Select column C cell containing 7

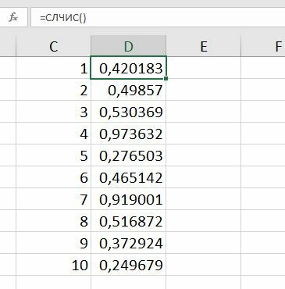coord(54,198)
